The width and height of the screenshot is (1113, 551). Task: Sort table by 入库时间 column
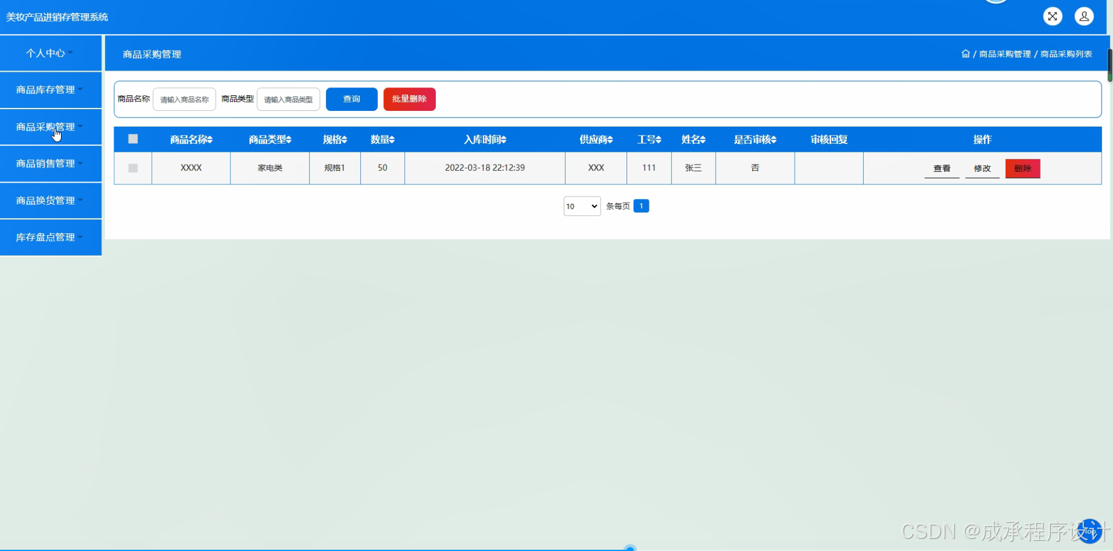(x=485, y=139)
